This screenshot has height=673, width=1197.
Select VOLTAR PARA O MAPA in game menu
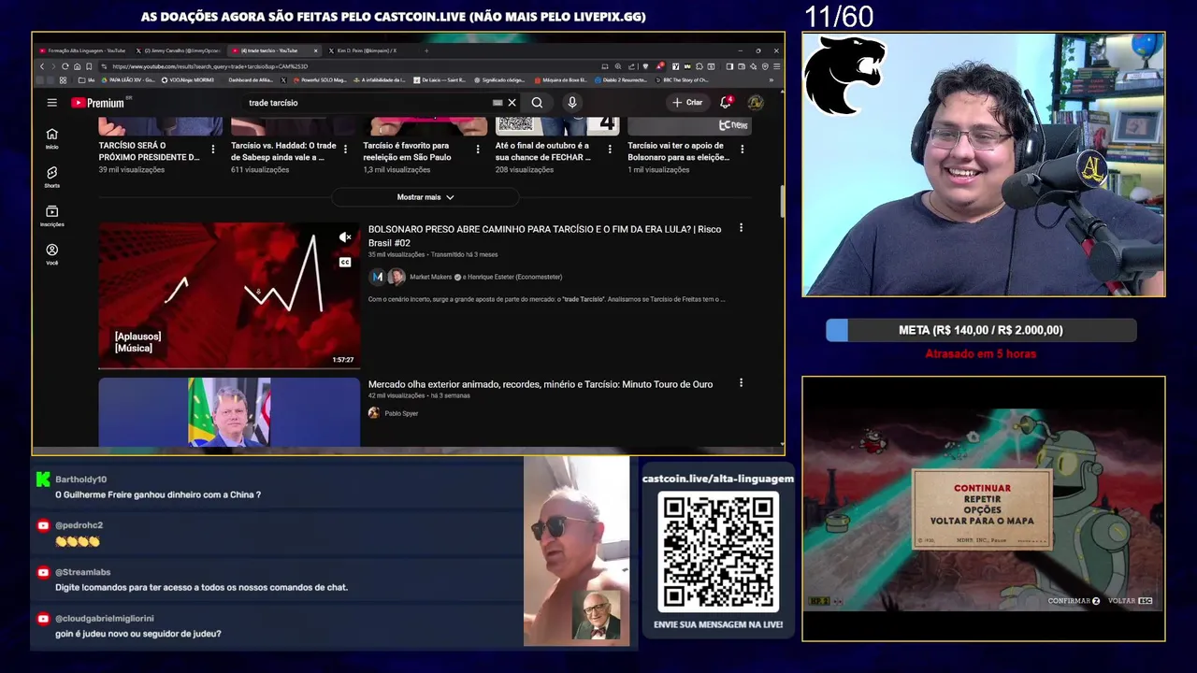[x=982, y=521]
